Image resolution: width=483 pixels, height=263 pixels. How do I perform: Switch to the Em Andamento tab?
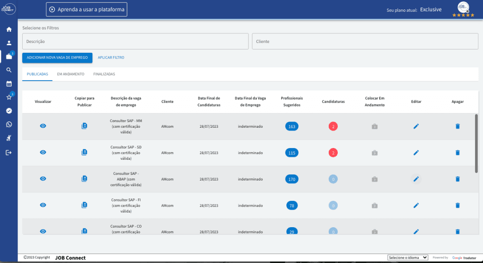click(x=71, y=74)
